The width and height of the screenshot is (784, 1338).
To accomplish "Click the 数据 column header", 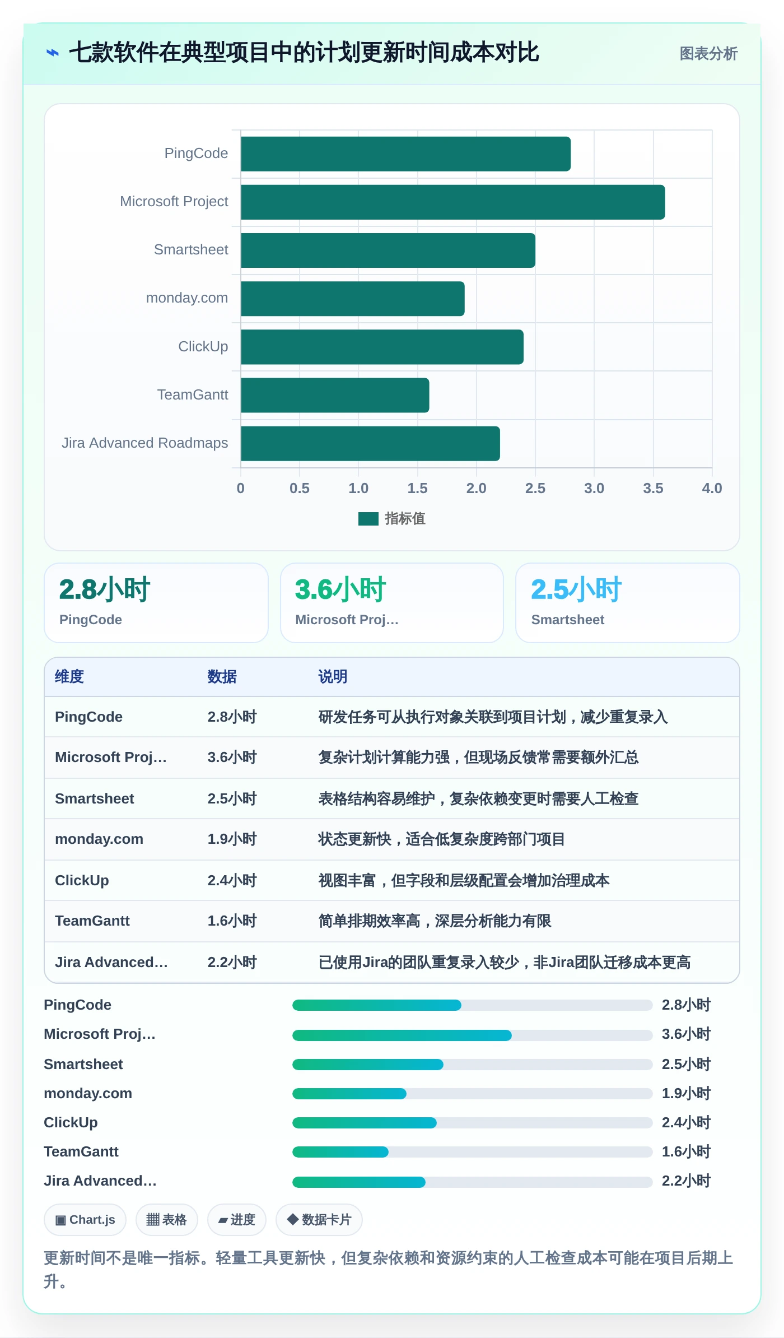I will click(222, 677).
